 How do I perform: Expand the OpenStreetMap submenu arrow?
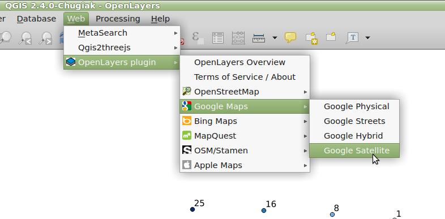click(x=305, y=92)
